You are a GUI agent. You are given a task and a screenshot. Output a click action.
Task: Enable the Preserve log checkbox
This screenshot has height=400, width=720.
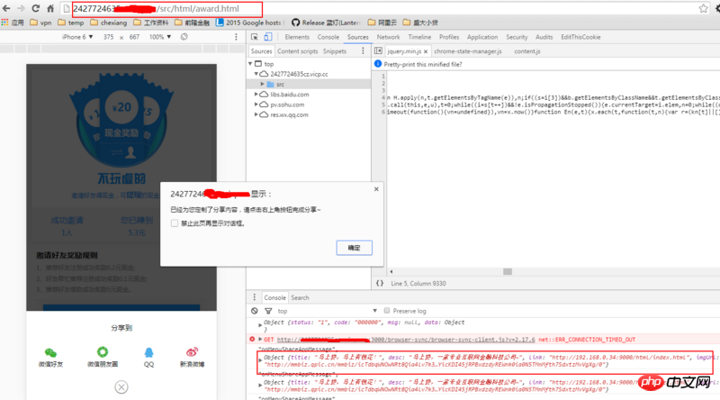(387, 311)
